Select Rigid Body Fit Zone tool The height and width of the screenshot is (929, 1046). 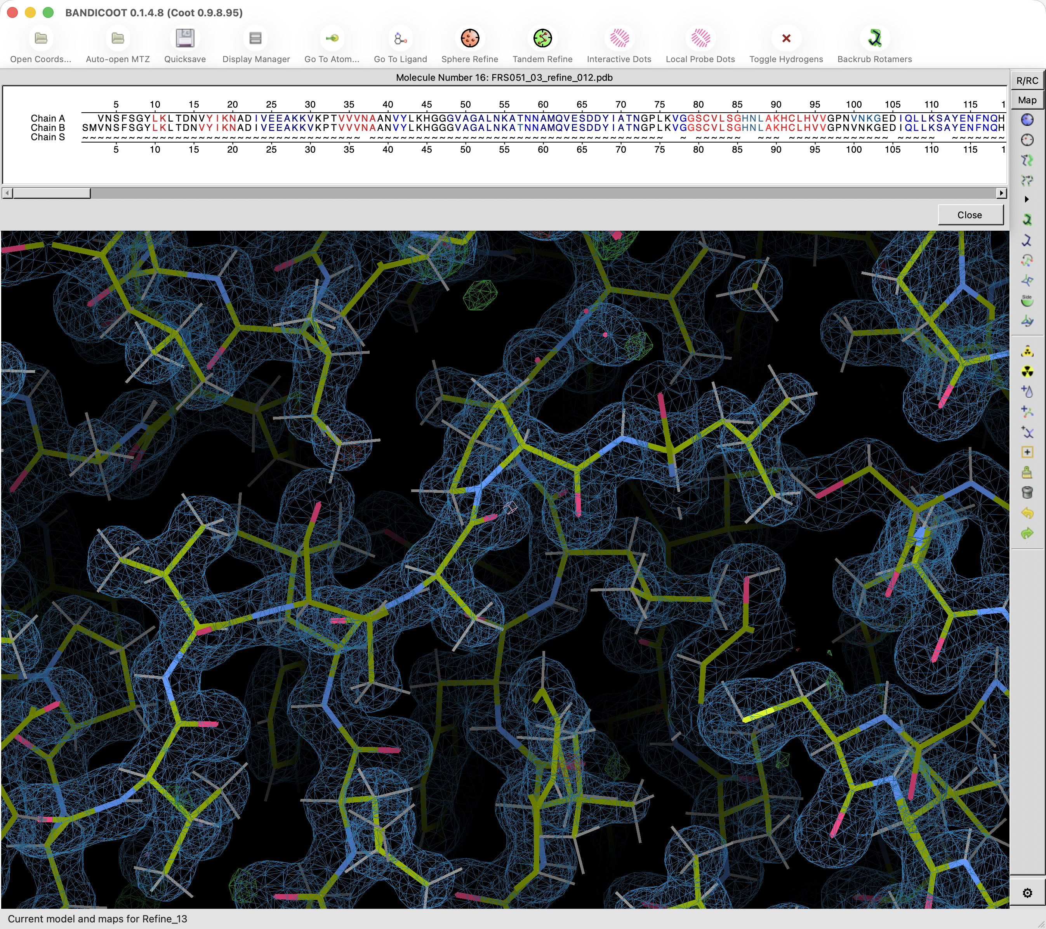[1027, 160]
